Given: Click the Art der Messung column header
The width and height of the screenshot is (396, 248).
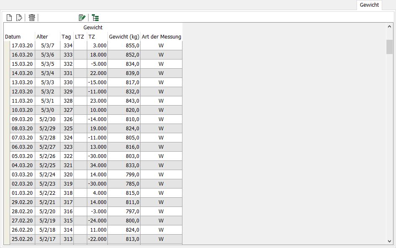Looking at the screenshot, I should (162, 36).
